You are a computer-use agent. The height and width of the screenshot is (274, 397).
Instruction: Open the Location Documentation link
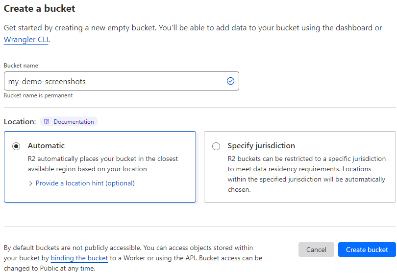tap(69, 121)
